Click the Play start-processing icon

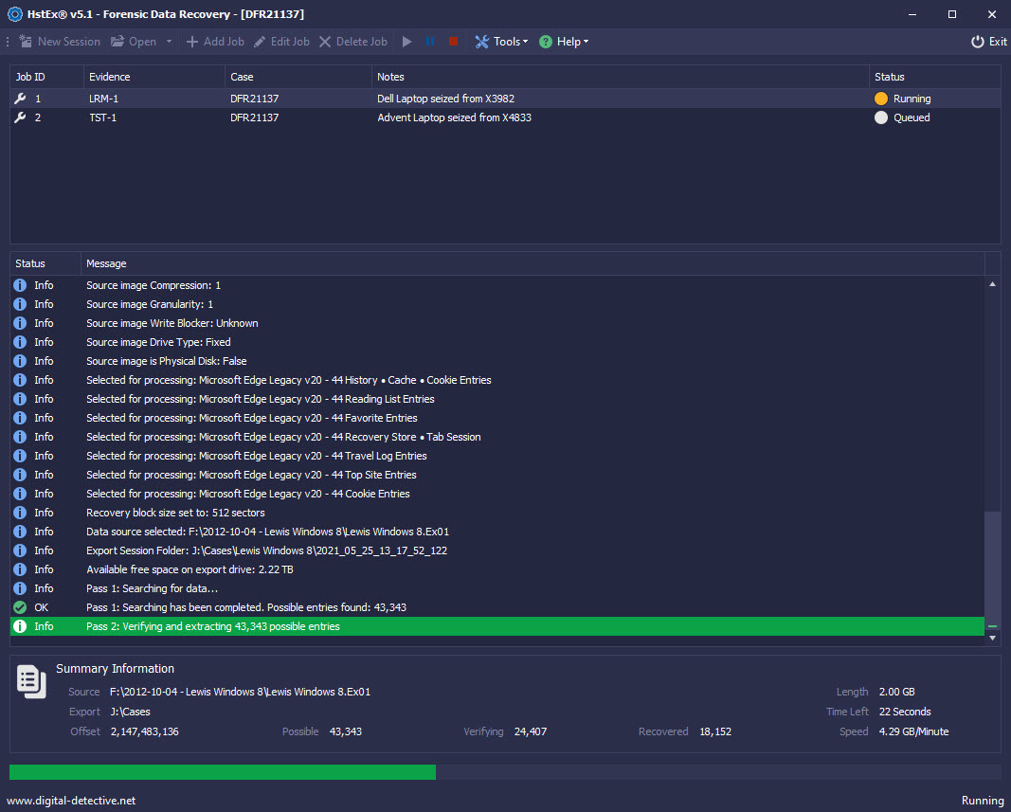(406, 42)
